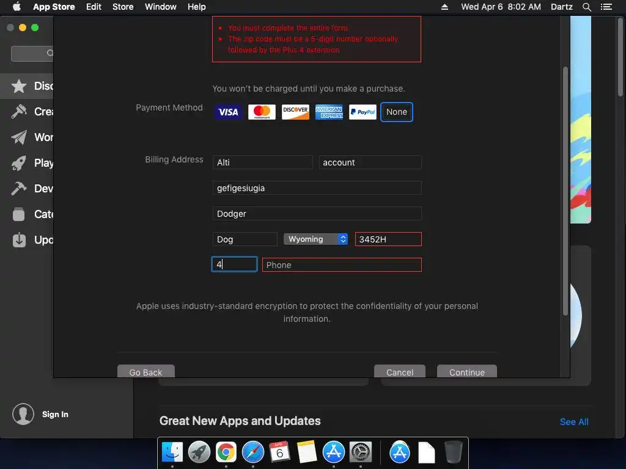Open Google Chrome from the Dock
Image resolution: width=626 pixels, height=469 pixels.
226,453
